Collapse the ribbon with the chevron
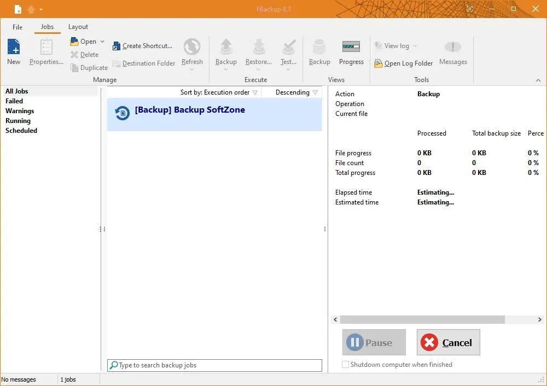 pyautogui.click(x=538, y=80)
